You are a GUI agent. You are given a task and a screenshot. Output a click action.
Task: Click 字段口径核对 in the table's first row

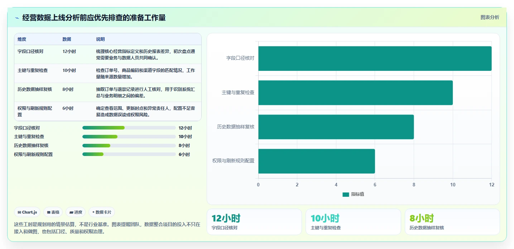(x=30, y=52)
